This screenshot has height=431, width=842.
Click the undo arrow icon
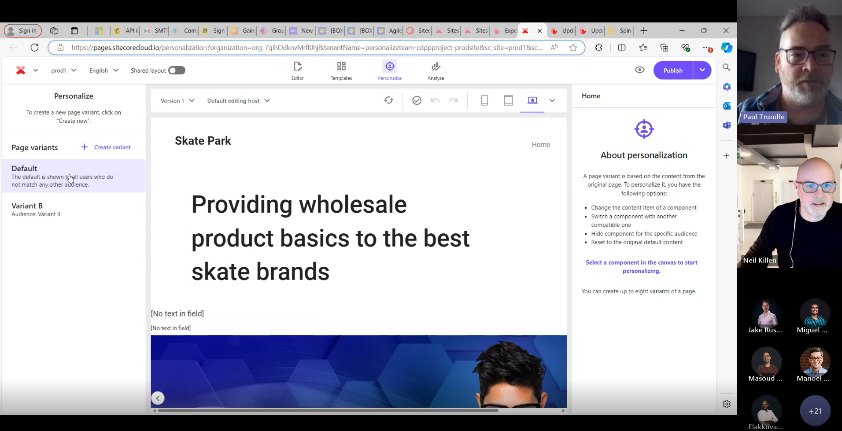pyautogui.click(x=435, y=100)
